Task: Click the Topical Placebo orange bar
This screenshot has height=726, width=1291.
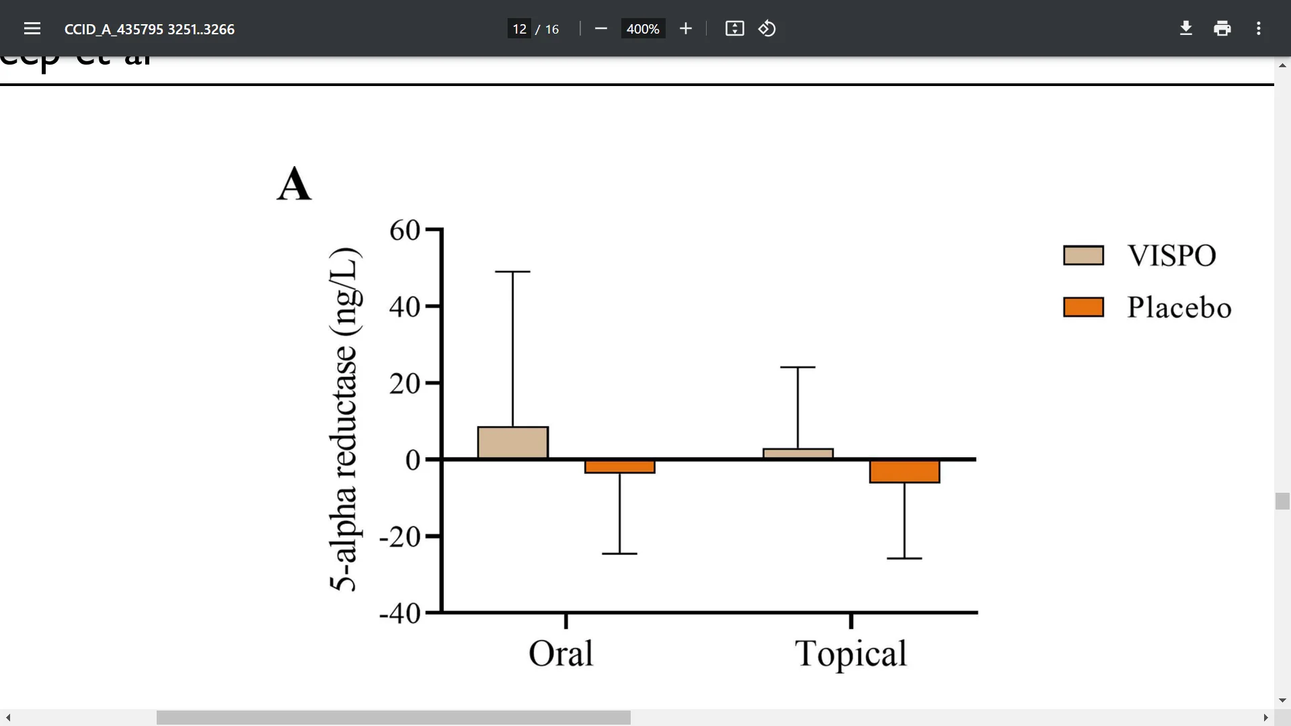Action: (x=904, y=471)
